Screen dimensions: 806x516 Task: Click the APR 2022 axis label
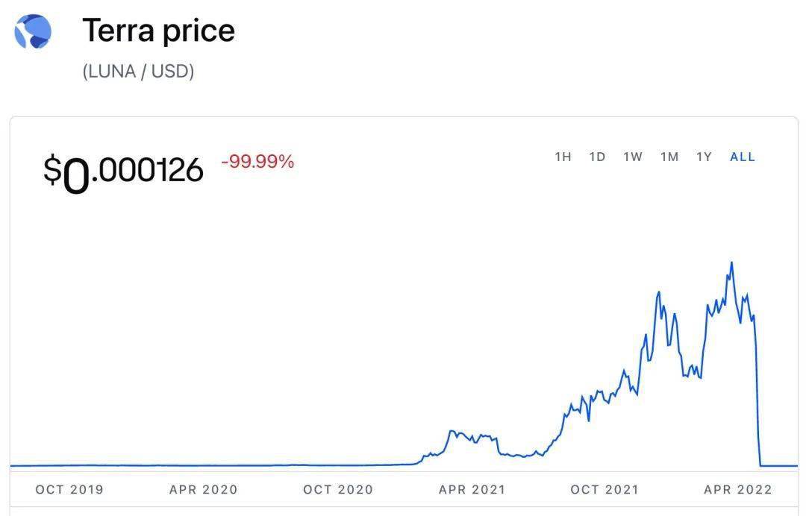coord(737,489)
